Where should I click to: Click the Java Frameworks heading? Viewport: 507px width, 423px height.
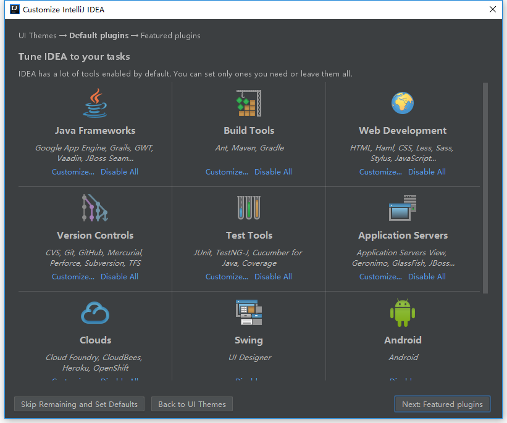pyautogui.click(x=95, y=131)
